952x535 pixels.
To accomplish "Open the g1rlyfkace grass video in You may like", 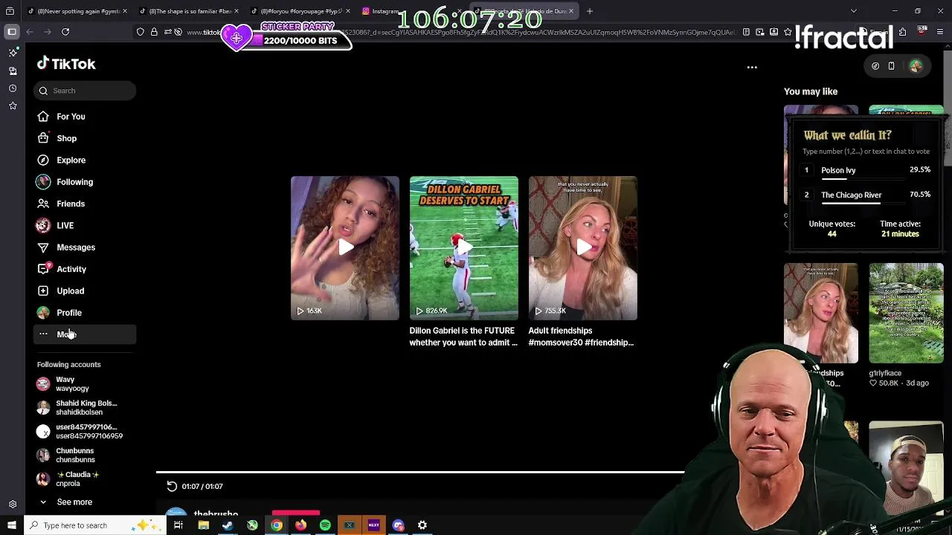I will point(906,313).
